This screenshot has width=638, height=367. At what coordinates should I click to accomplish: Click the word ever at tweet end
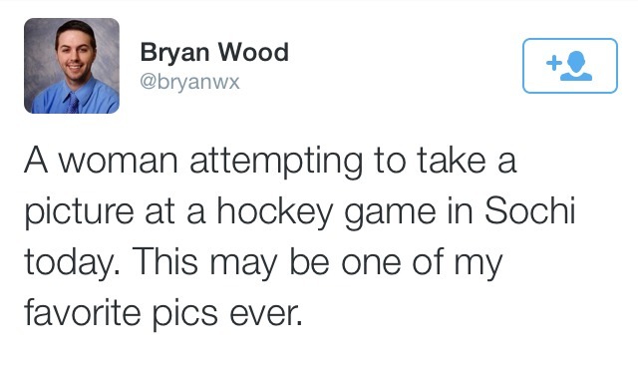266,314
